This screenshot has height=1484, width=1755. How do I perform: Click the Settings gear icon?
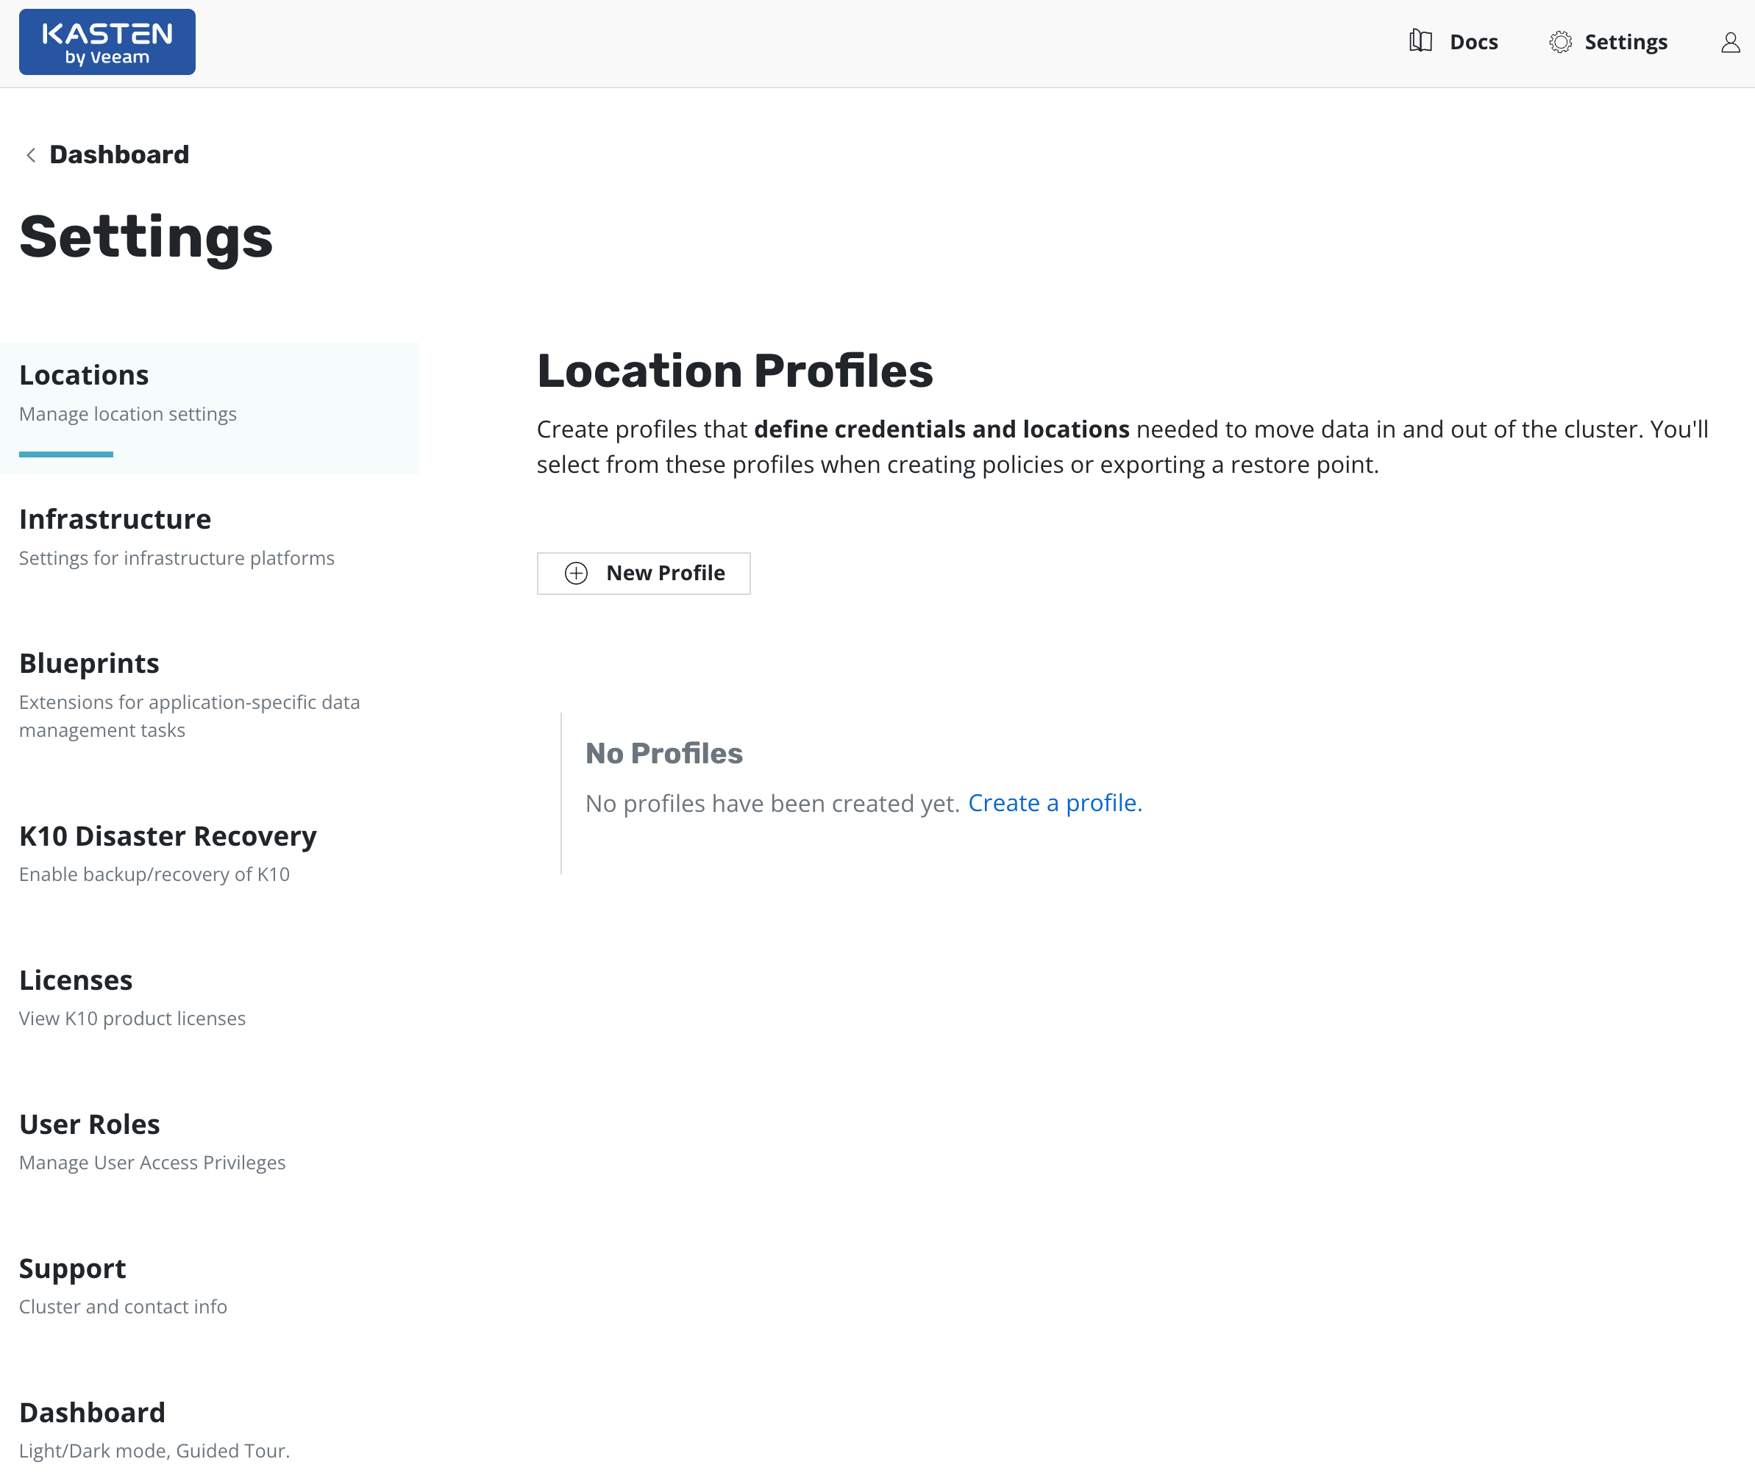point(1560,42)
